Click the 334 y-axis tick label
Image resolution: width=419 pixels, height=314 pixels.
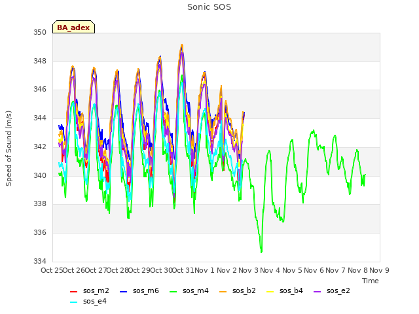40,261
